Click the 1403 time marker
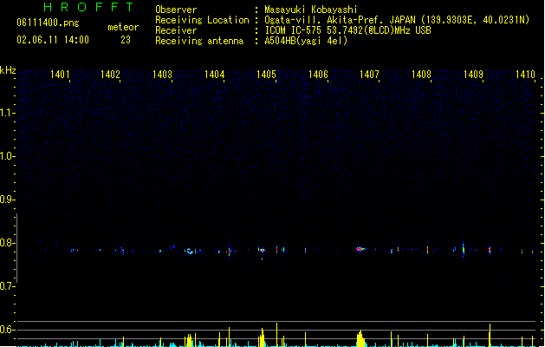This screenshot has width=545, height=347. click(162, 75)
